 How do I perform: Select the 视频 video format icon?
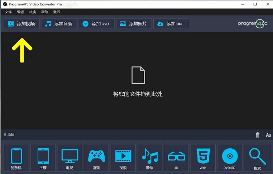point(123,158)
